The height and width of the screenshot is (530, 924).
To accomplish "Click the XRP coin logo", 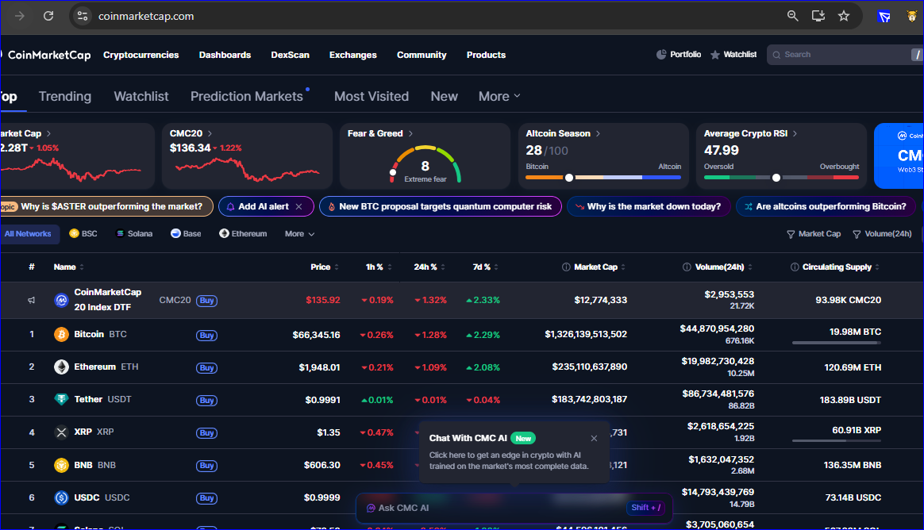I will 61,432.
